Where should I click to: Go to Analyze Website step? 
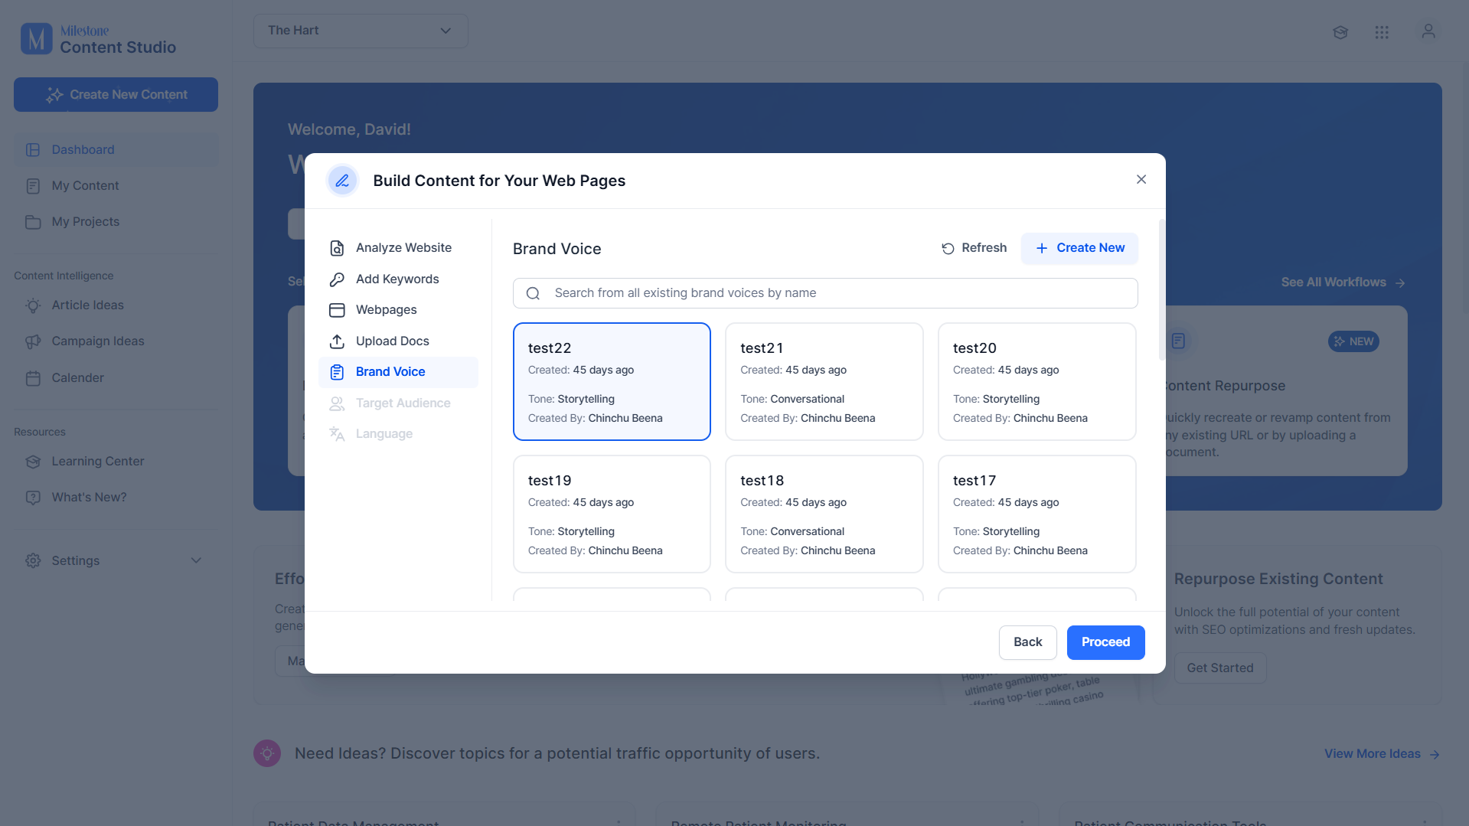click(398, 248)
